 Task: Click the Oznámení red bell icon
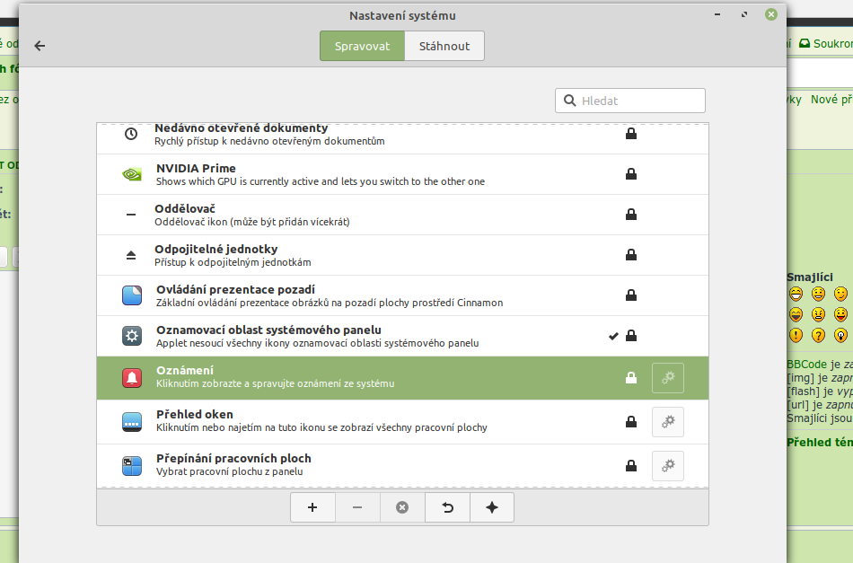point(132,378)
